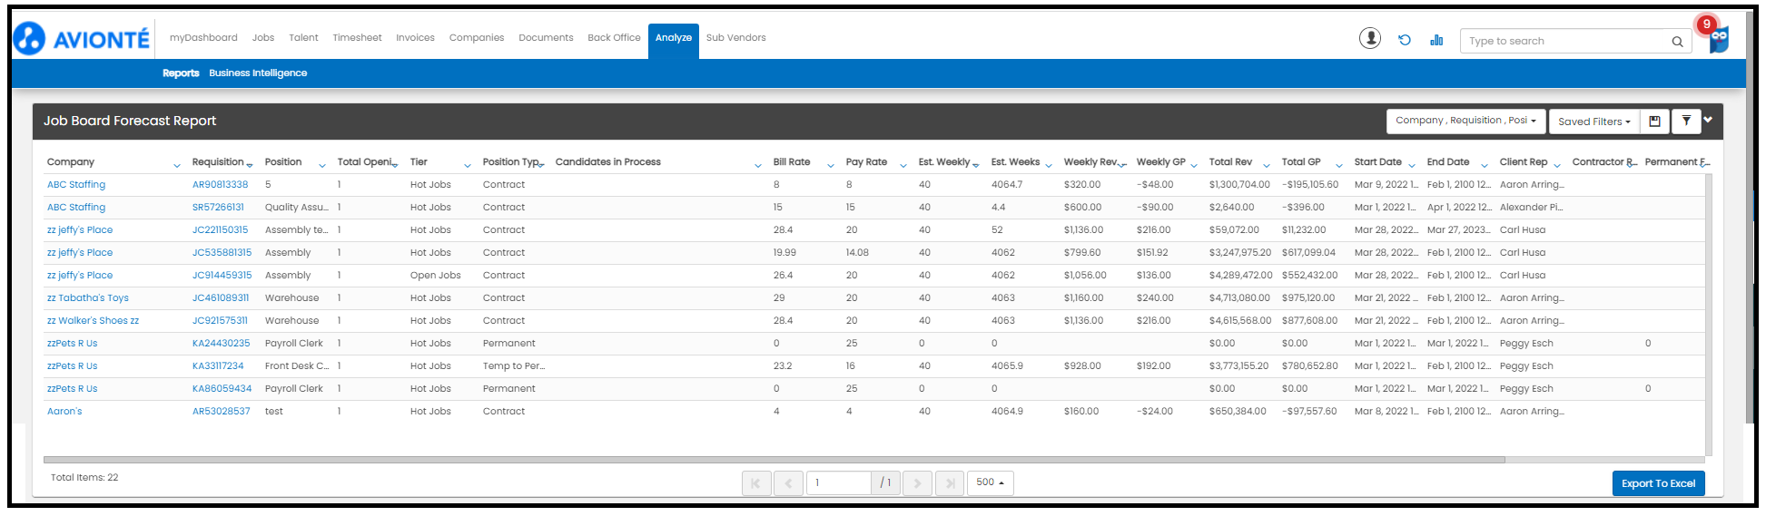The height and width of the screenshot is (516, 1766).
Task: Open requisition link AR90813338
Action: click(220, 185)
